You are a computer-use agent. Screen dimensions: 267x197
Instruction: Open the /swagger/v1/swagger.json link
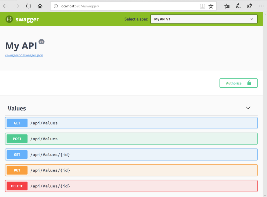point(24,55)
